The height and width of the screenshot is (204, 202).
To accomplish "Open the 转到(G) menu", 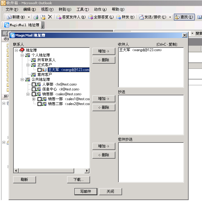I will point(65,9).
